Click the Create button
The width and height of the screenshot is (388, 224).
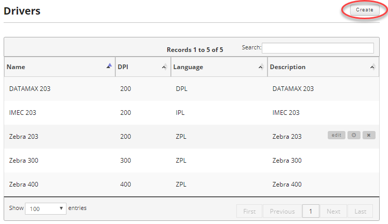click(x=365, y=10)
